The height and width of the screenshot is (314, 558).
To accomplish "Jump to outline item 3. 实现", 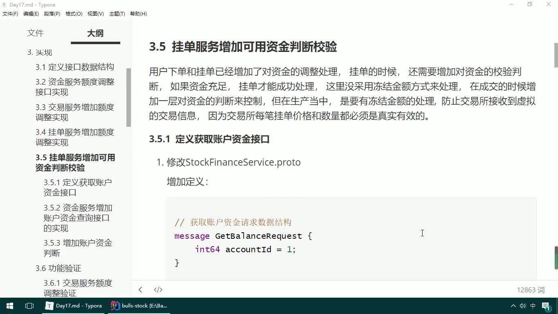I will pos(40,52).
